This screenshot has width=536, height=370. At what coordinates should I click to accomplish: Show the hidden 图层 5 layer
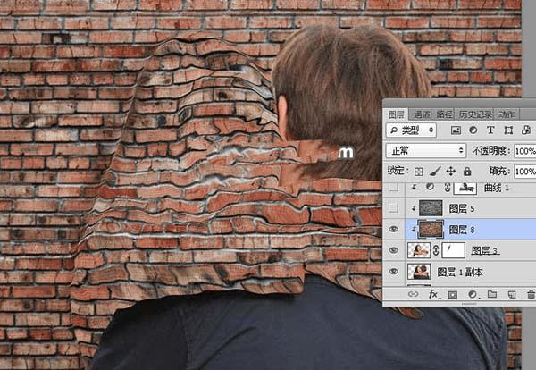(x=394, y=208)
